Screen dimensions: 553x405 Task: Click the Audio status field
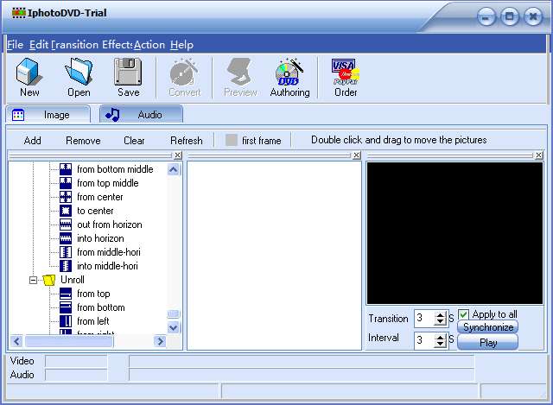pyautogui.click(x=76, y=374)
